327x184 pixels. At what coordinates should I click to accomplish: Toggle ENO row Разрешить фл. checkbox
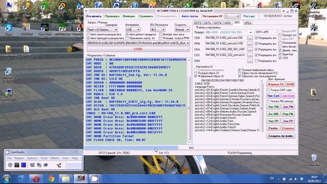tap(256, 61)
